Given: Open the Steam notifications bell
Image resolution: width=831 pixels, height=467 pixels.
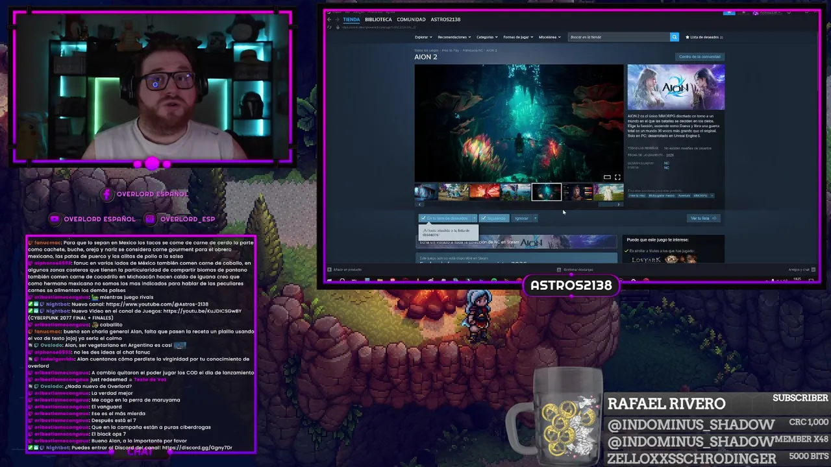Looking at the screenshot, I should 743,12.
